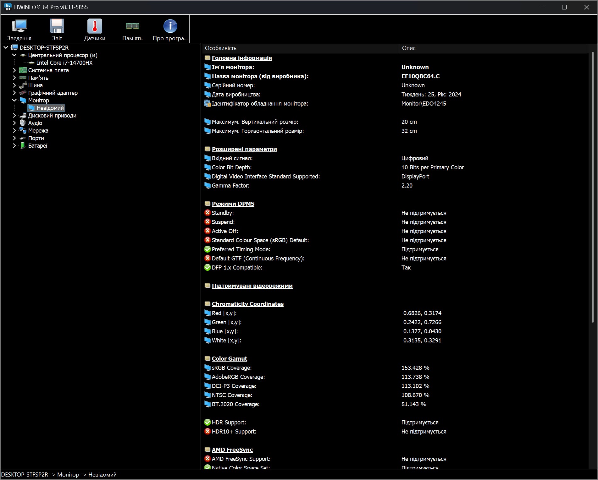Image resolution: width=598 pixels, height=480 pixels.
Task: Click the Аудіо speaker icon in tree
Action: pos(23,123)
